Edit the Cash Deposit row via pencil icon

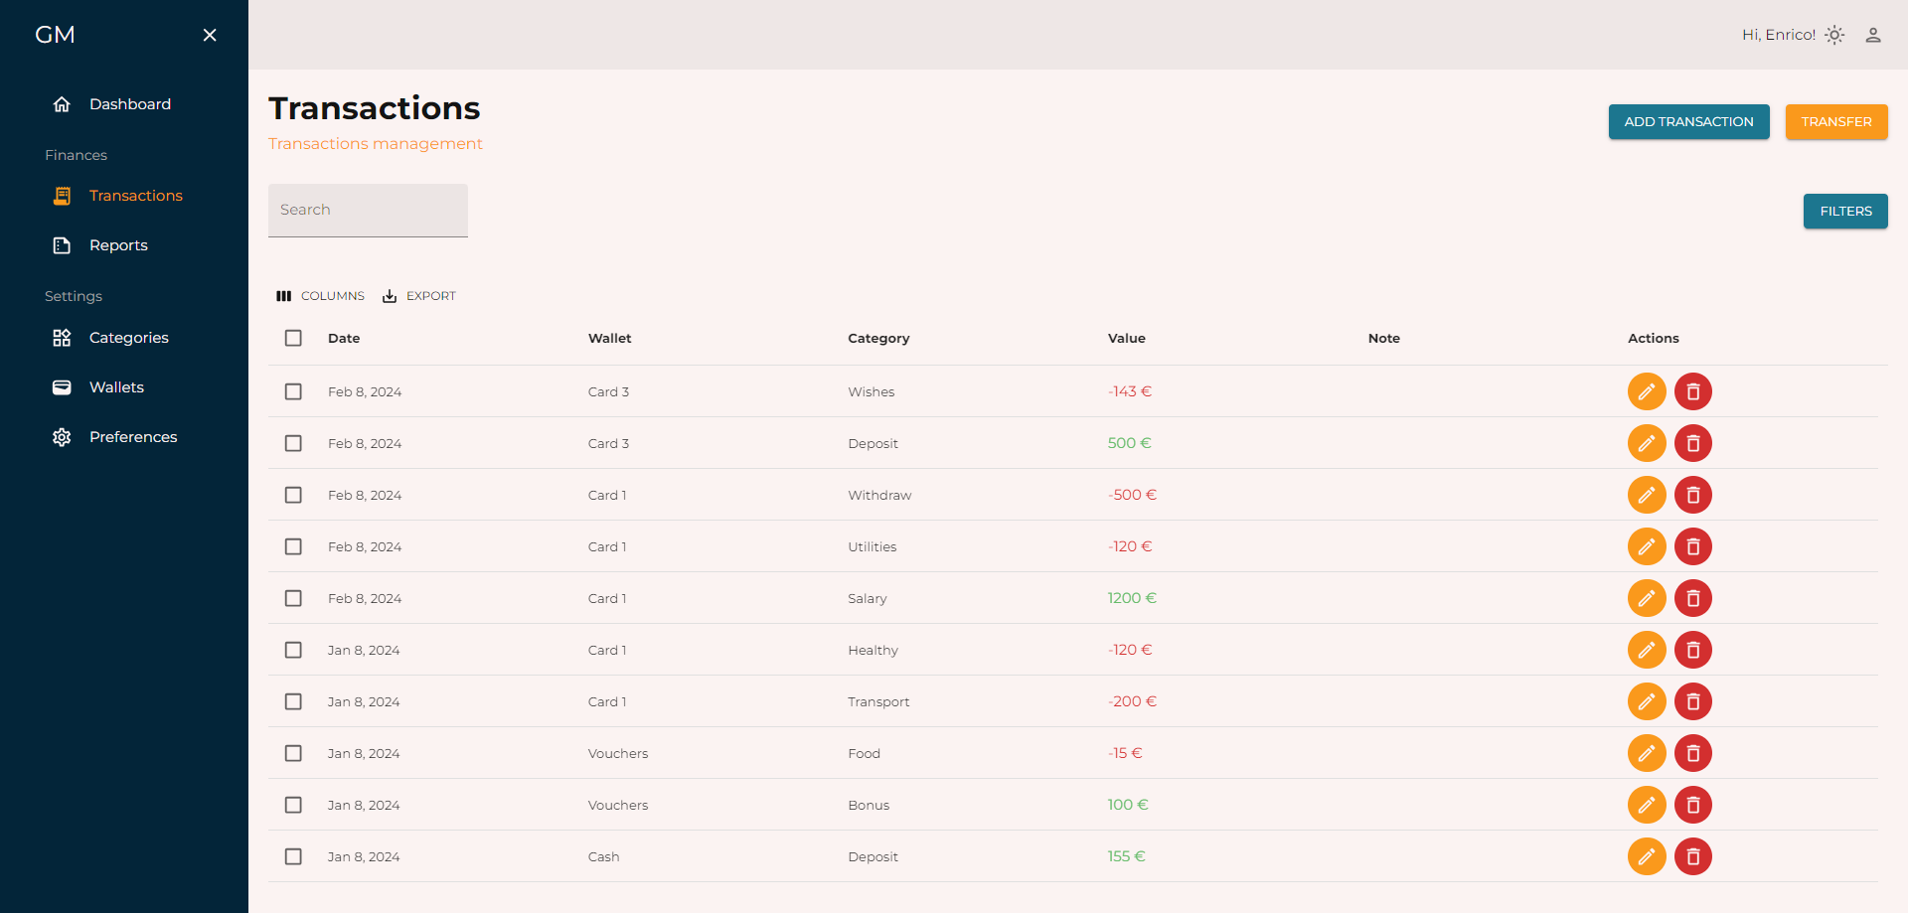click(1647, 856)
